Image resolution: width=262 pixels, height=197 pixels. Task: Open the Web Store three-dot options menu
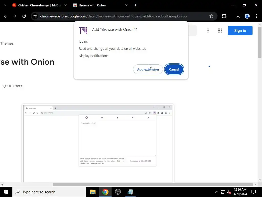tap(208, 31)
